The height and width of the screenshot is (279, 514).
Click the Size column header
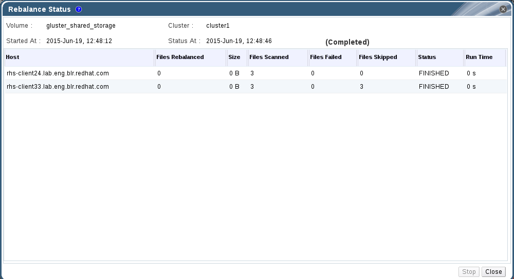click(234, 57)
